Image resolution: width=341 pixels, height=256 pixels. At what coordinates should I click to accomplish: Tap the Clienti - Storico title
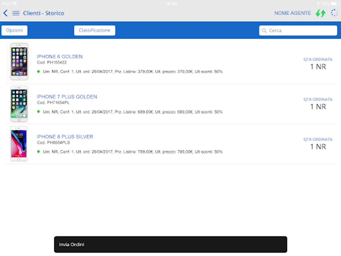44,13
